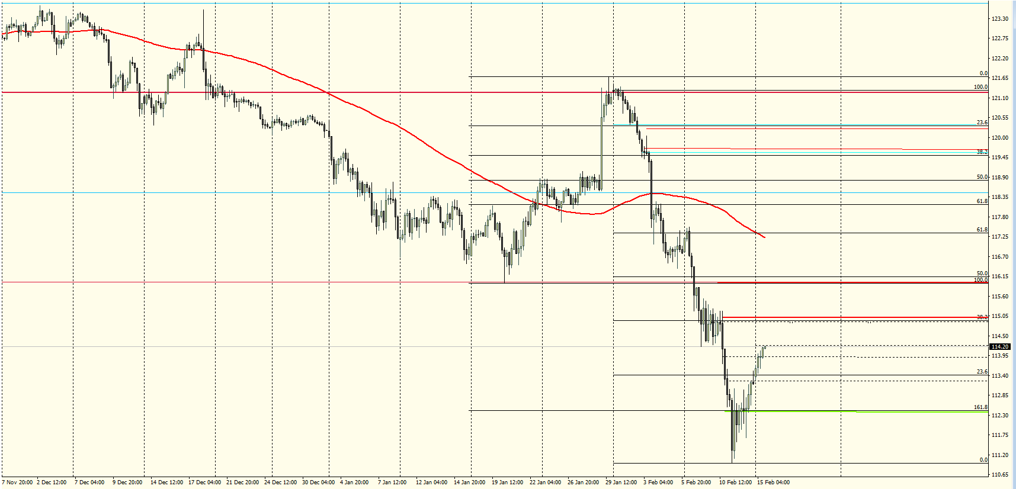The image size is (1016, 489).
Task: Select the 122.20 price scale value
Action: pos(1000,59)
